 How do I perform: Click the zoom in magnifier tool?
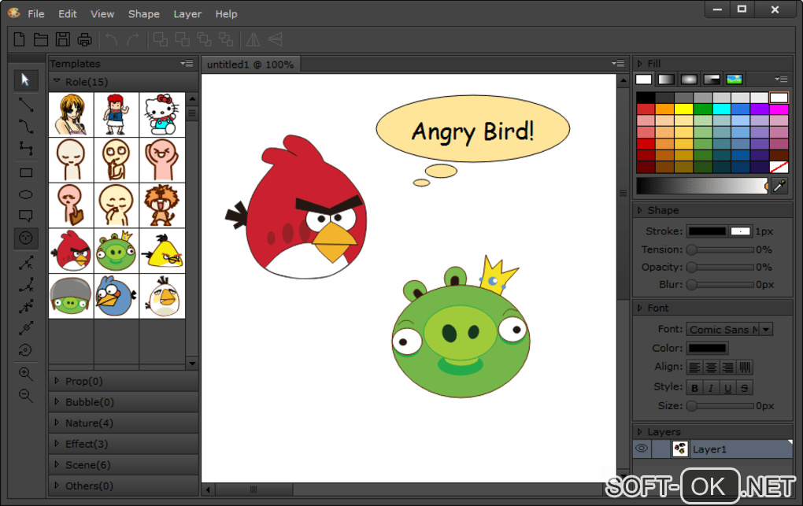pyautogui.click(x=26, y=374)
